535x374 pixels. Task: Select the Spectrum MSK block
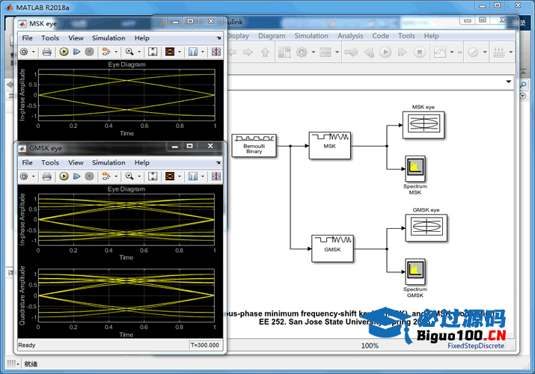coord(415,169)
